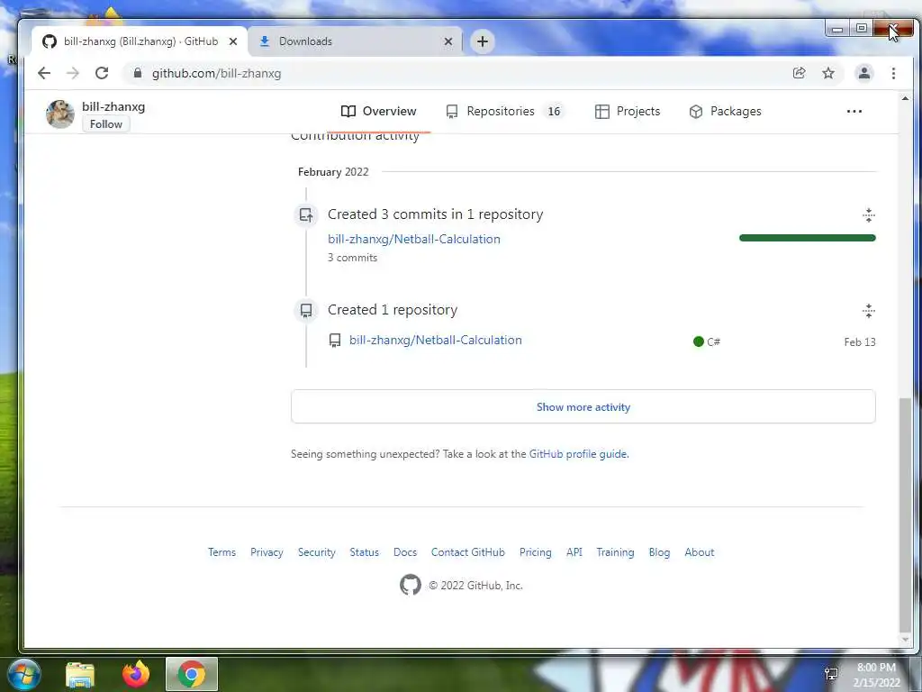
Task: Click the 'February 2022' heading
Action: pyautogui.click(x=333, y=172)
